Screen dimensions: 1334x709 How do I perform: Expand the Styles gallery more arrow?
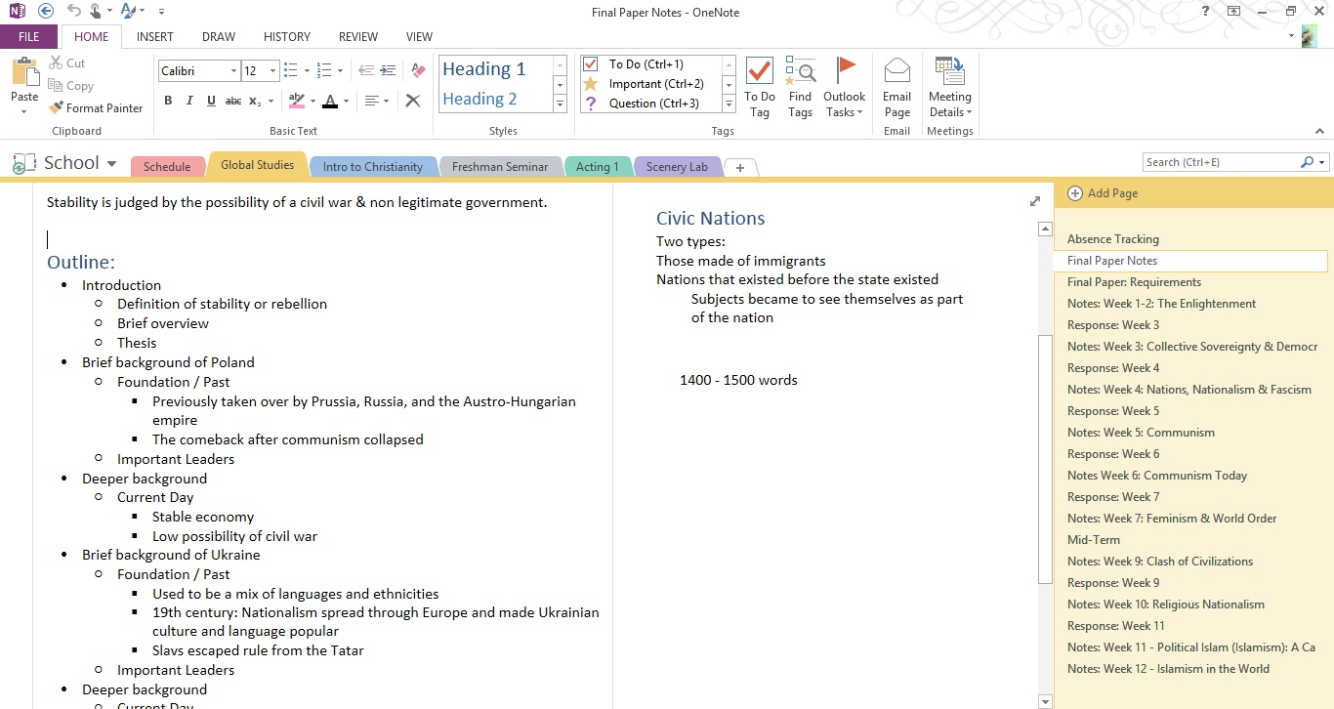(x=560, y=104)
